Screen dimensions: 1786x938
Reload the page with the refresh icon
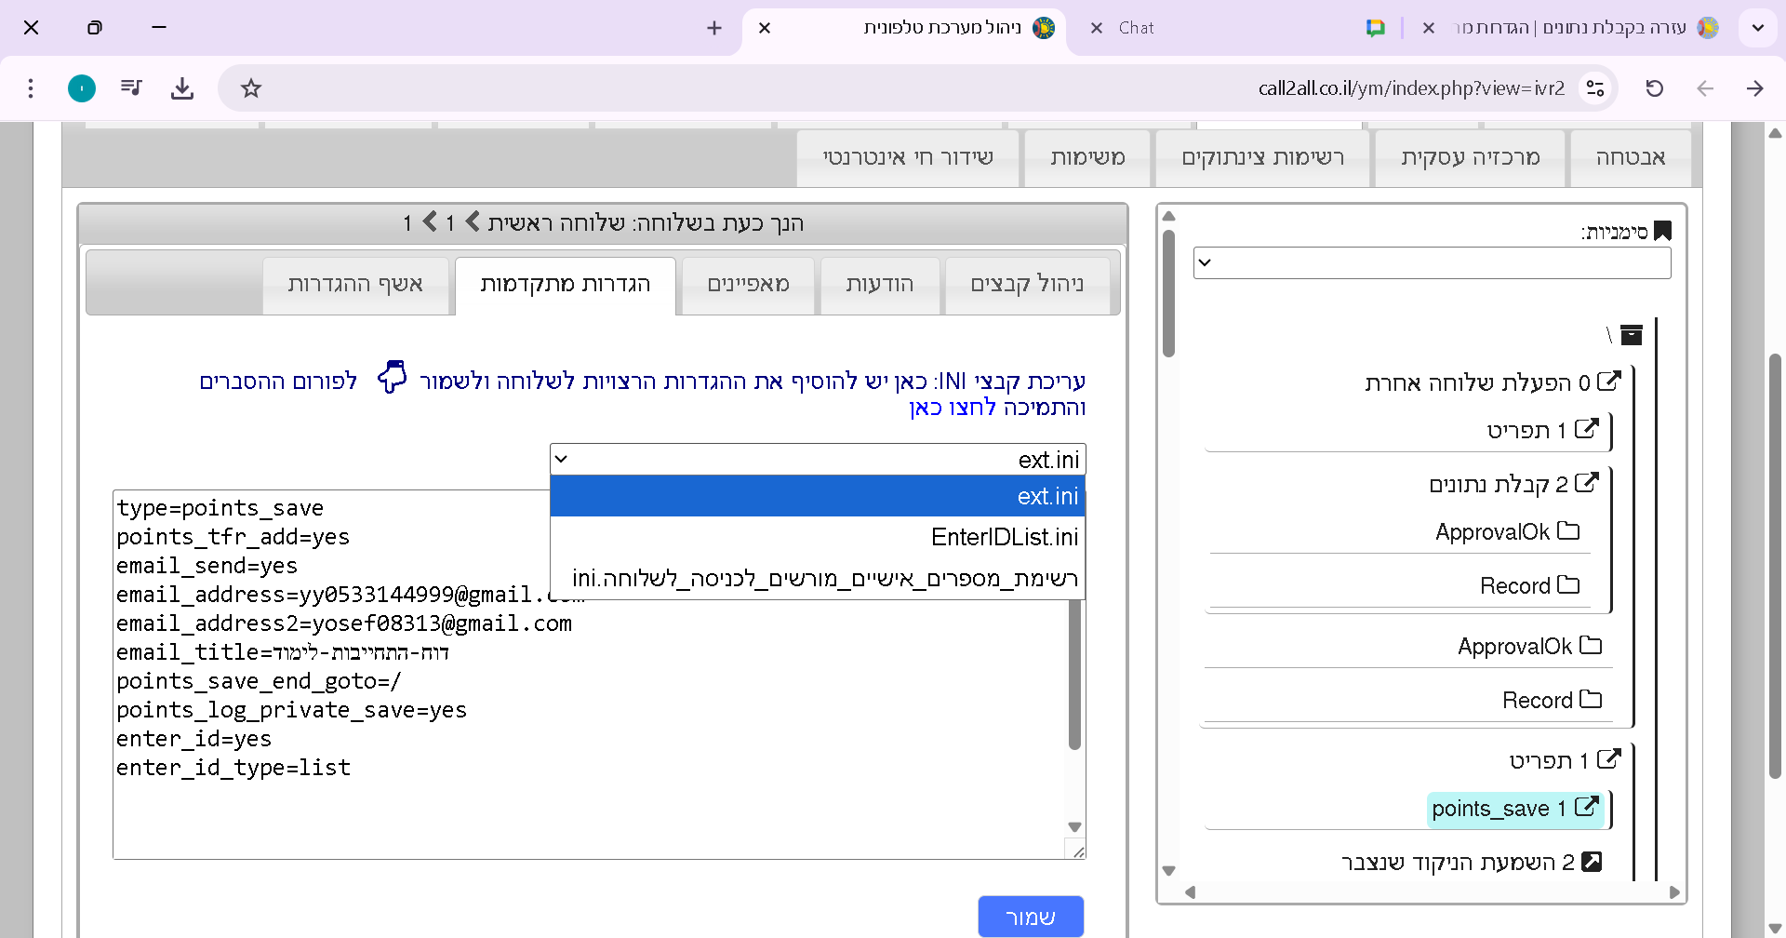[1654, 88]
